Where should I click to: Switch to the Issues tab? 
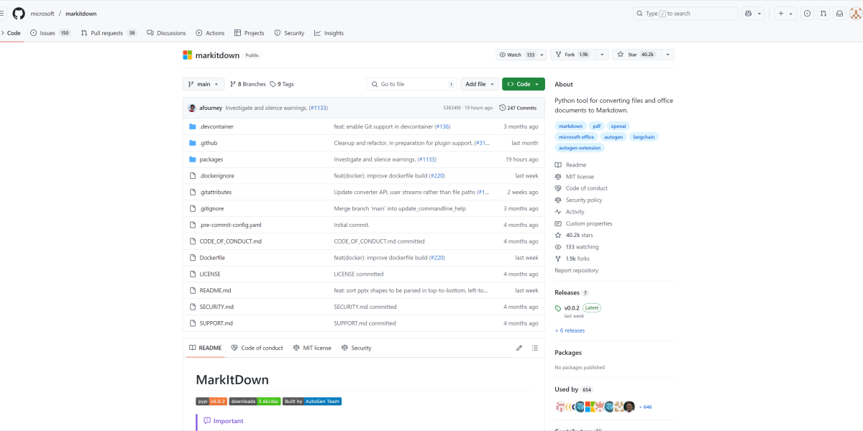(50, 33)
